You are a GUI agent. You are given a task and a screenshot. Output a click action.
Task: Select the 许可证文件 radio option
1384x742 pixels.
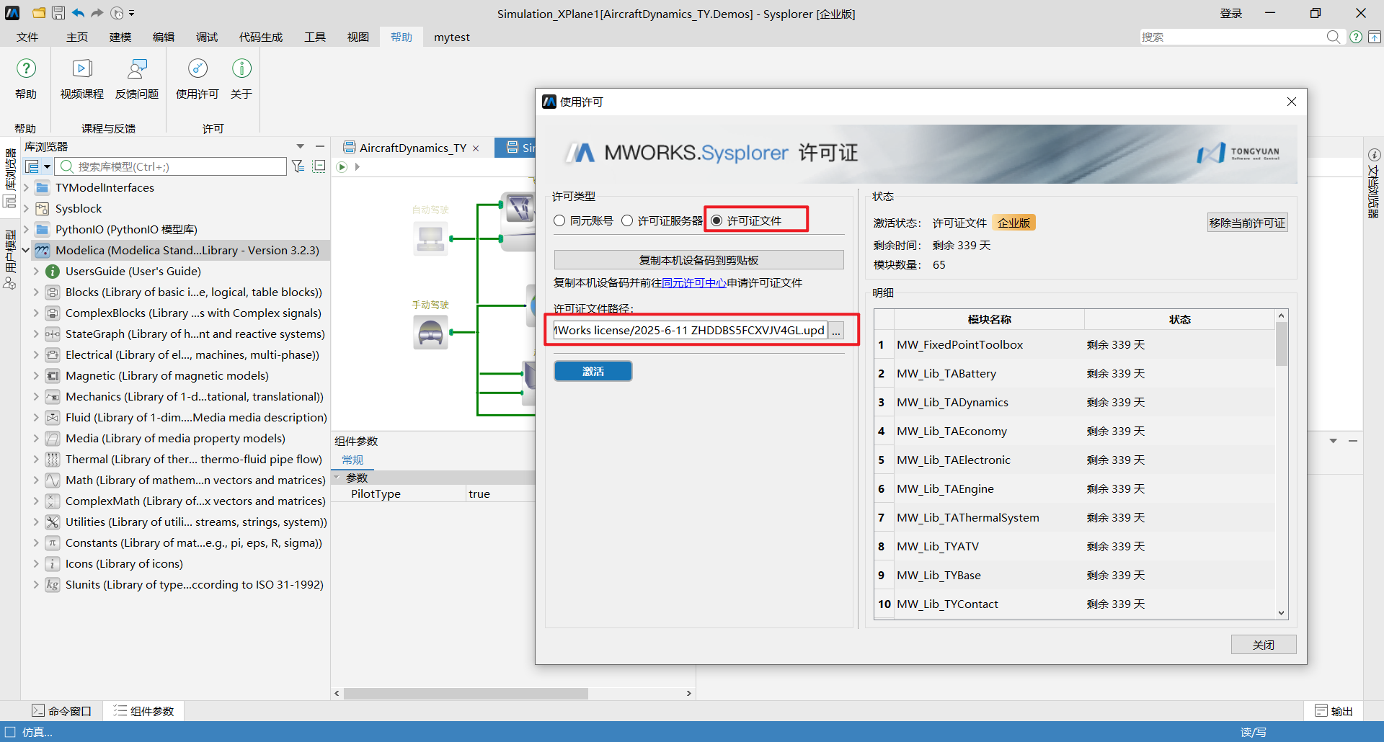click(x=717, y=221)
